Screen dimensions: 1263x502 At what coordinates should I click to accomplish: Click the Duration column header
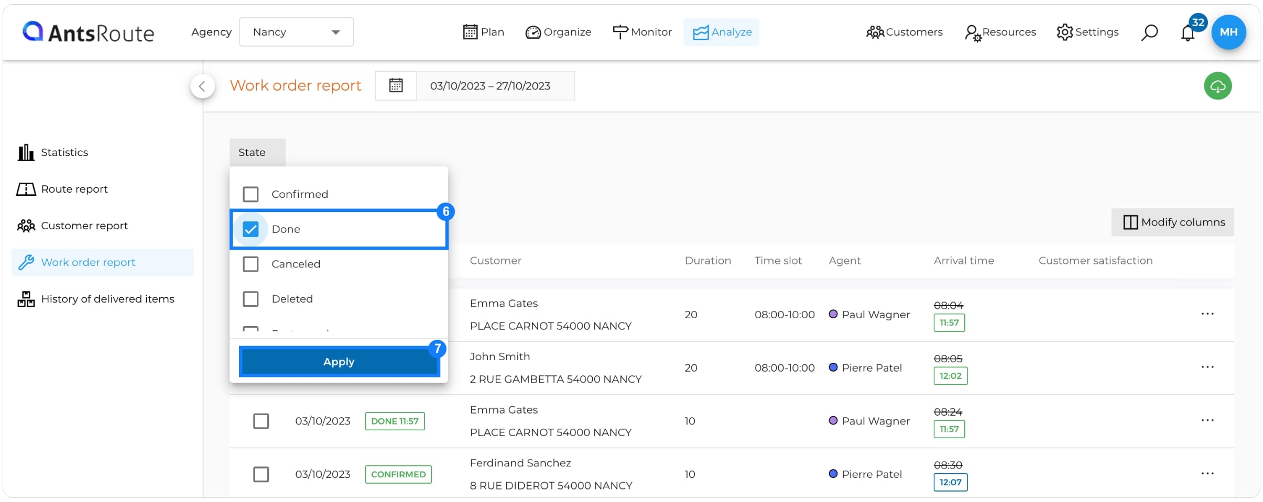(x=707, y=261)
